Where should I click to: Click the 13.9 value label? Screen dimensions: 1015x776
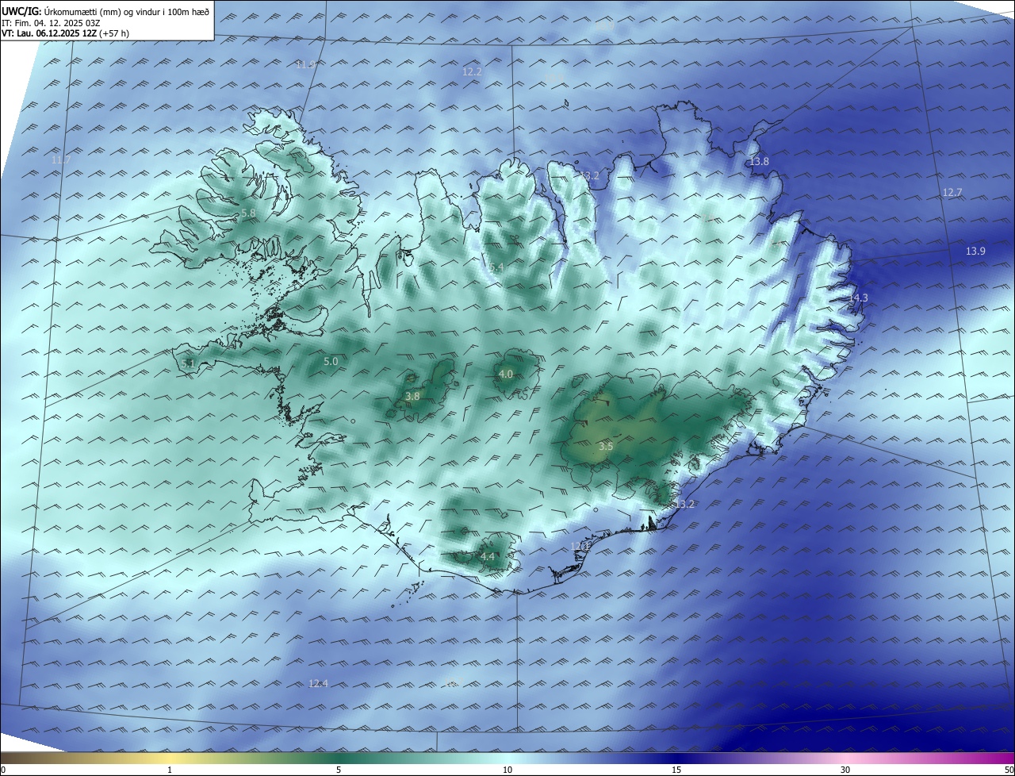[976, 252]
